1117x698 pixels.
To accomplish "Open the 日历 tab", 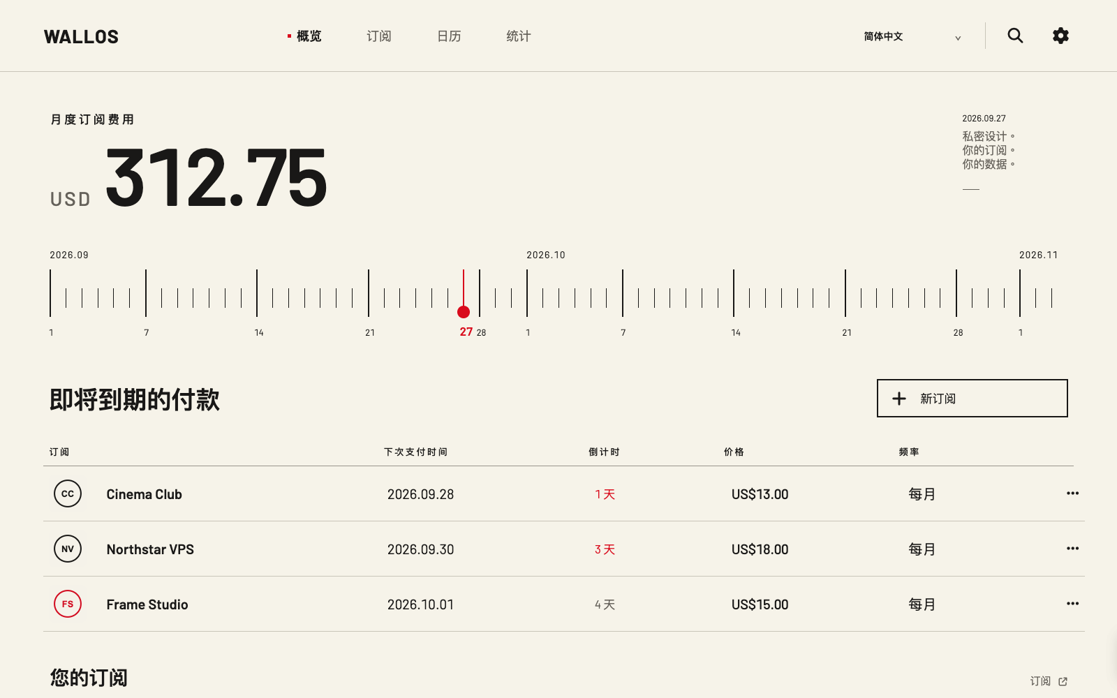I will [x=449, y=36].
